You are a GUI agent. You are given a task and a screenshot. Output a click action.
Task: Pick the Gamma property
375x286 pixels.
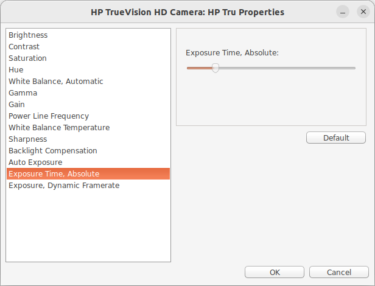23,93
